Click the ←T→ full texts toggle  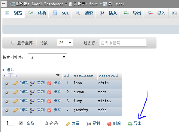11,76
